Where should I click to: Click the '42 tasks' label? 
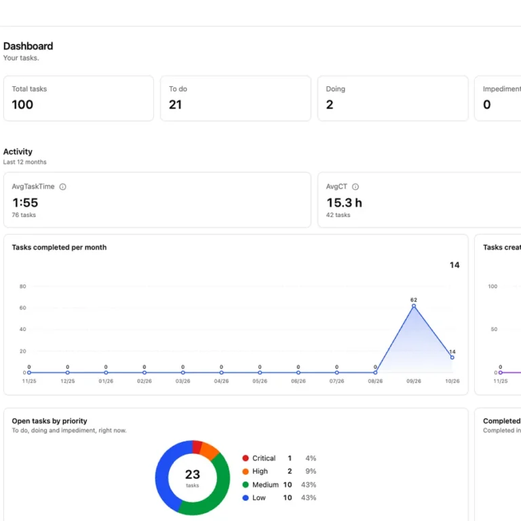(x=338, y=215)
